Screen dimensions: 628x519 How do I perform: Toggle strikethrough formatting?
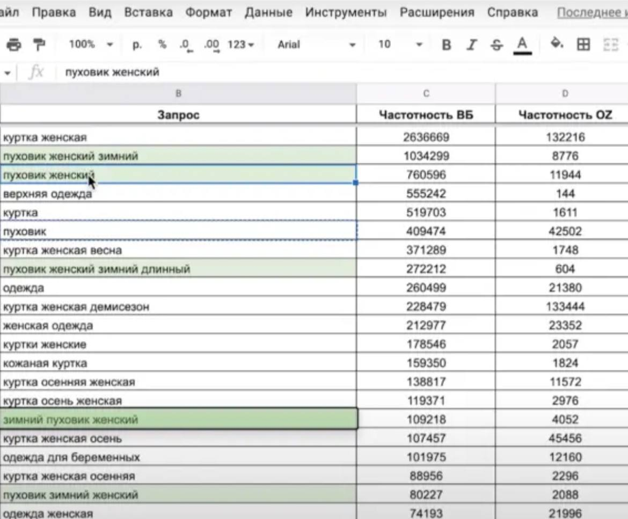(x=497, y=45)
